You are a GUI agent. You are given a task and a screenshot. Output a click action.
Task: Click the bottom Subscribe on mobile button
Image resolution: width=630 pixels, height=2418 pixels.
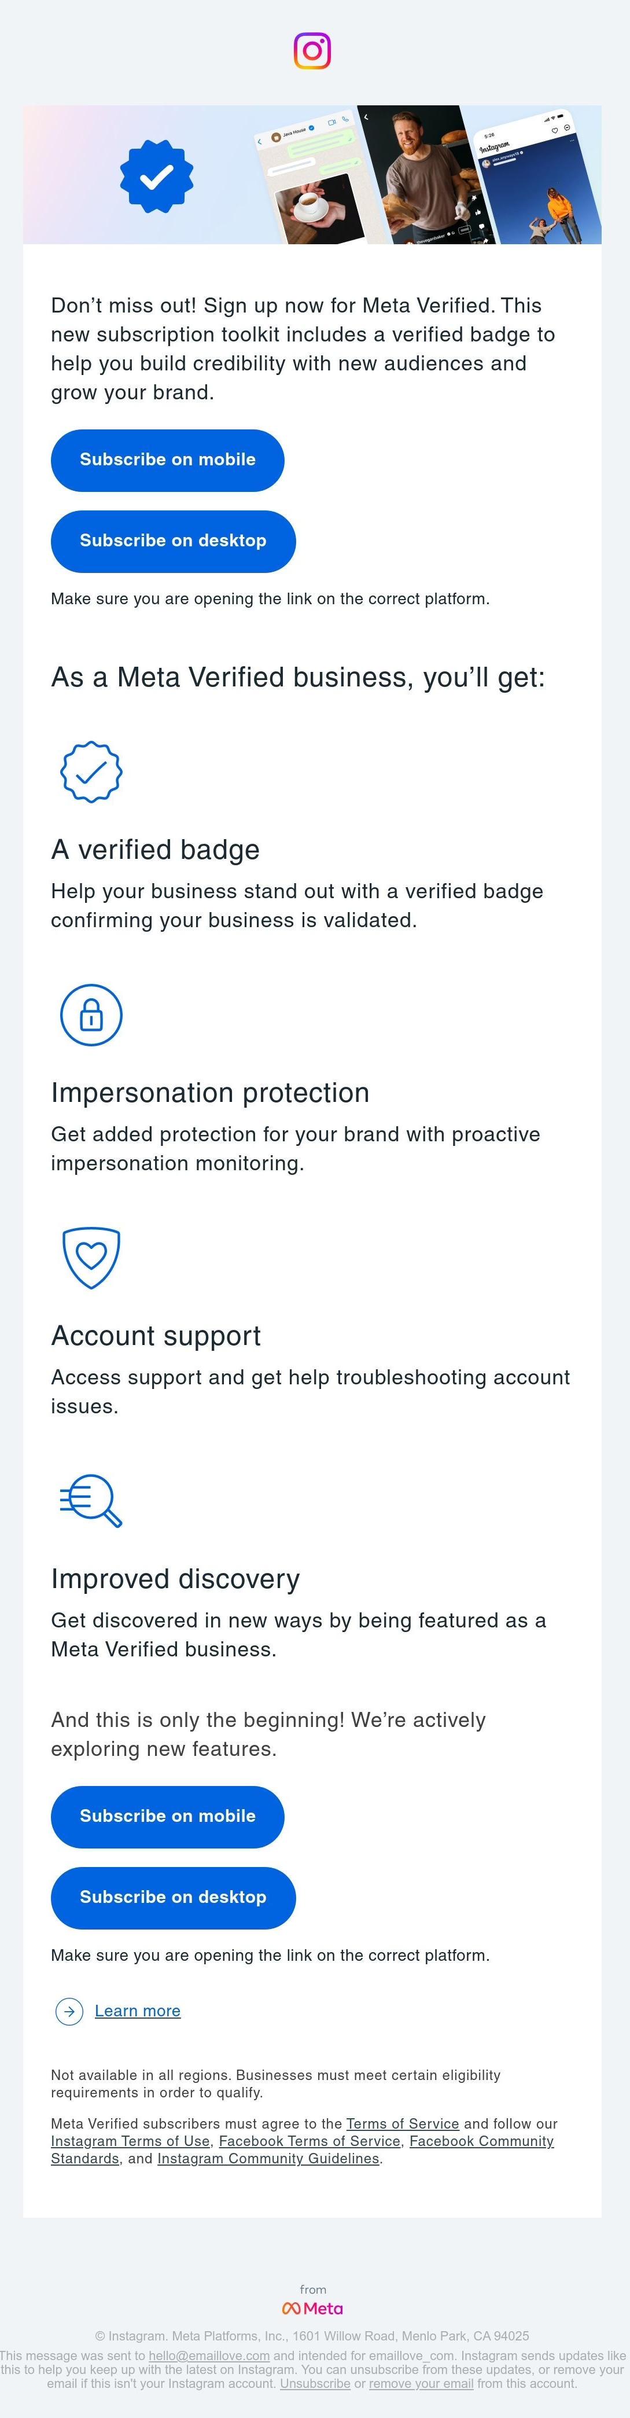point(167,1816)
